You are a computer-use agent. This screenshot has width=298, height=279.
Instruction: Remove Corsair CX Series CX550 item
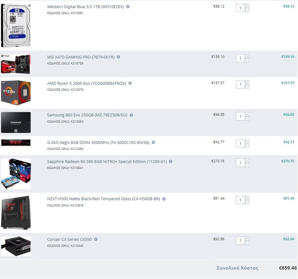[x=96, y=239]
